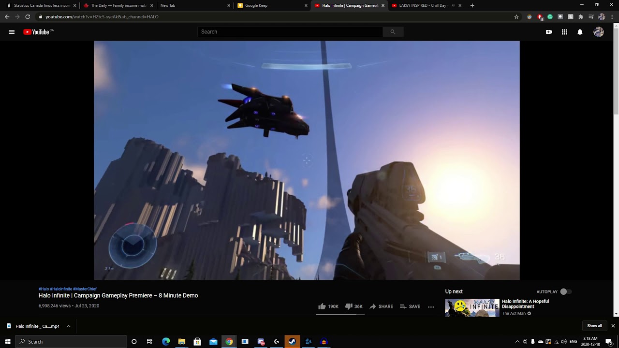Screen dimensions: 619x348
Task: Open the Chrome three-dot menu
Action: click(x=612, y=16)
